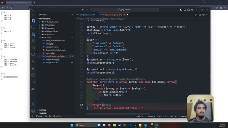Toggle the bottom panel layout icon
The height and width of the screenshot is (128, 228).
tap(185, 10)
